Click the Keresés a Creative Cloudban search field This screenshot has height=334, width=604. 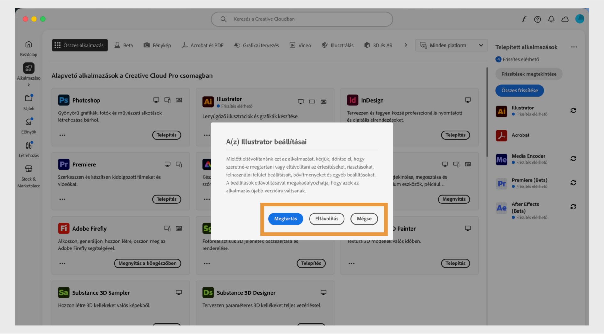302,19
